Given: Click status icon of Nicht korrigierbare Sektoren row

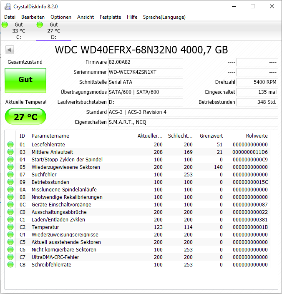Looking at the screenshot, I should (10, 249).
